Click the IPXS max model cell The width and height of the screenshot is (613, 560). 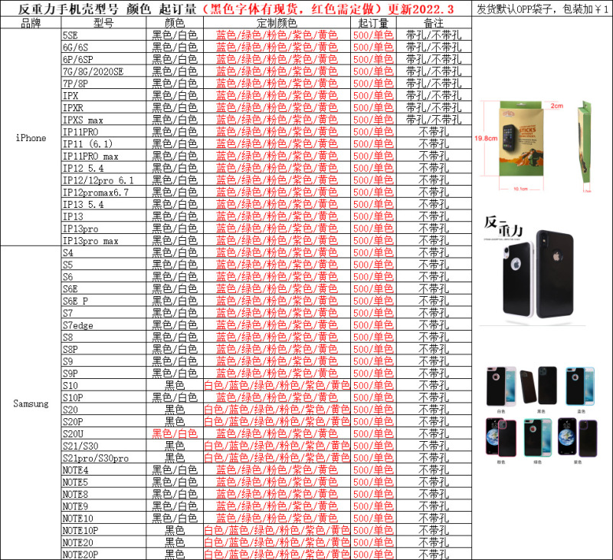tap(103, 120)
